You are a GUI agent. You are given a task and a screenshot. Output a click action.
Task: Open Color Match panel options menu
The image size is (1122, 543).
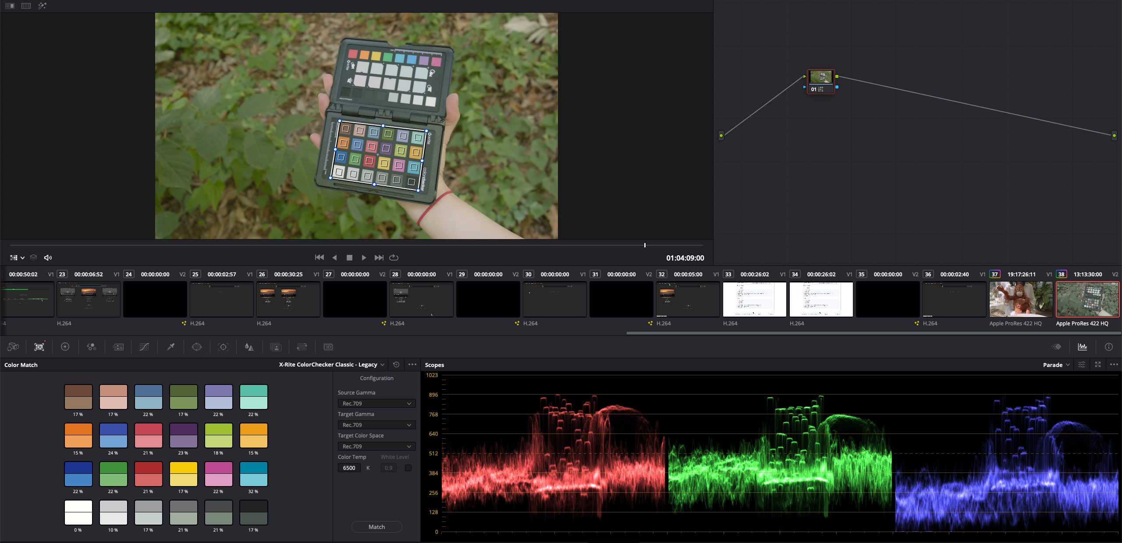[x=412, y=364]
